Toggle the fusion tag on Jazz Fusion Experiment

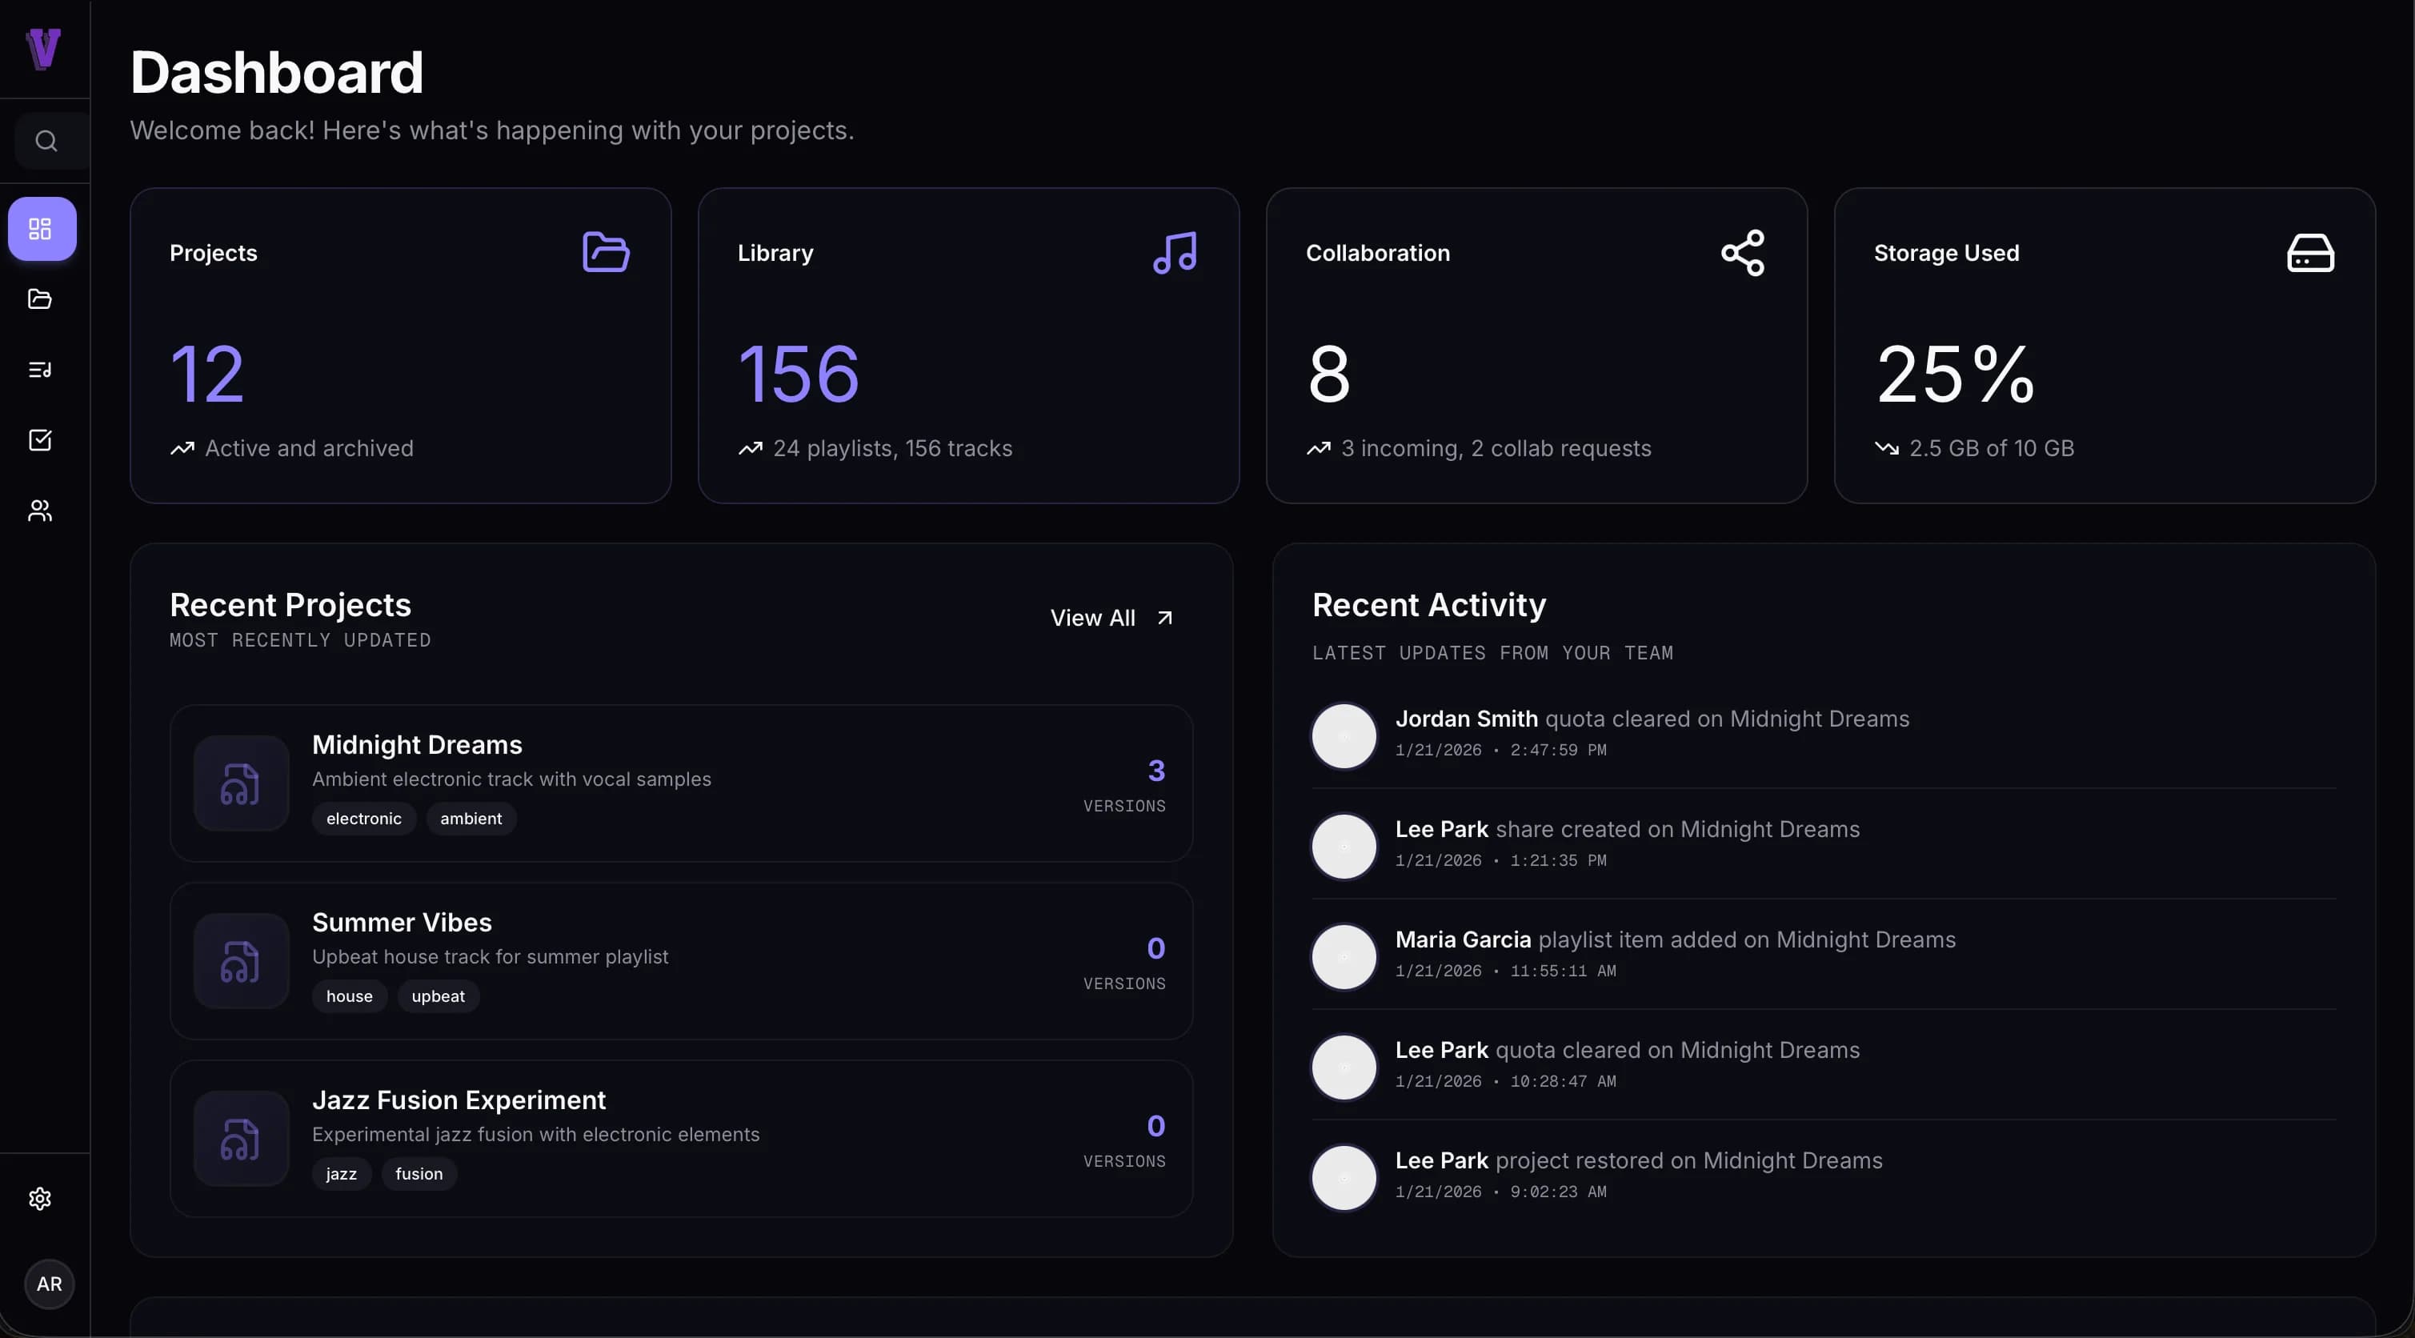pos(419,1173)
